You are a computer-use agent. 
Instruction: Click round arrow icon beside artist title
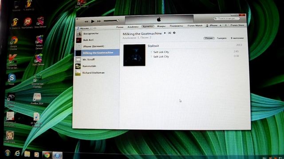tap(174, 33)
